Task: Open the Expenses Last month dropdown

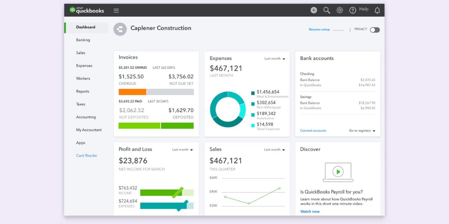Action: coord(275,59)
